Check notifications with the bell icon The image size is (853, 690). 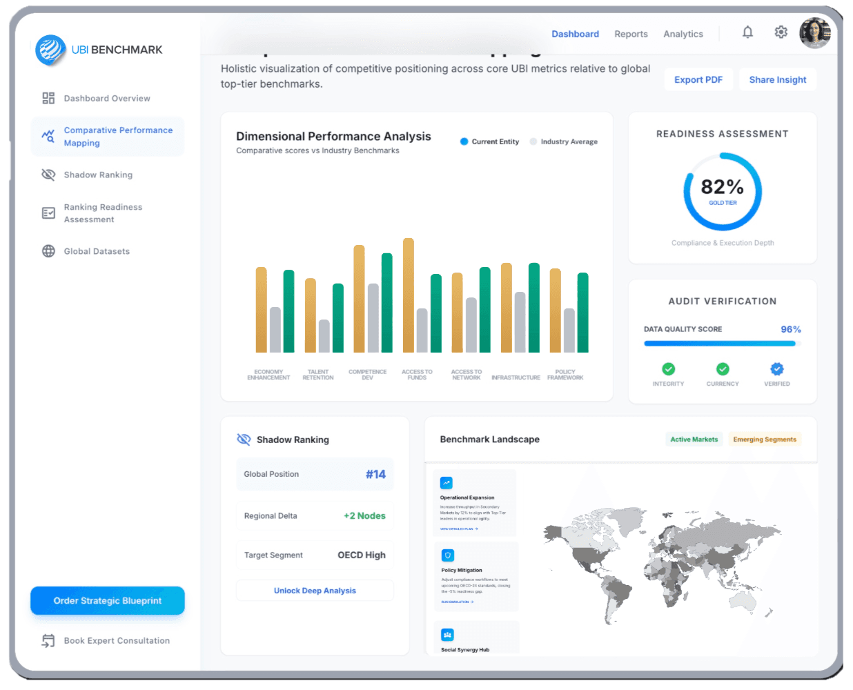click(x=747, y=32)
